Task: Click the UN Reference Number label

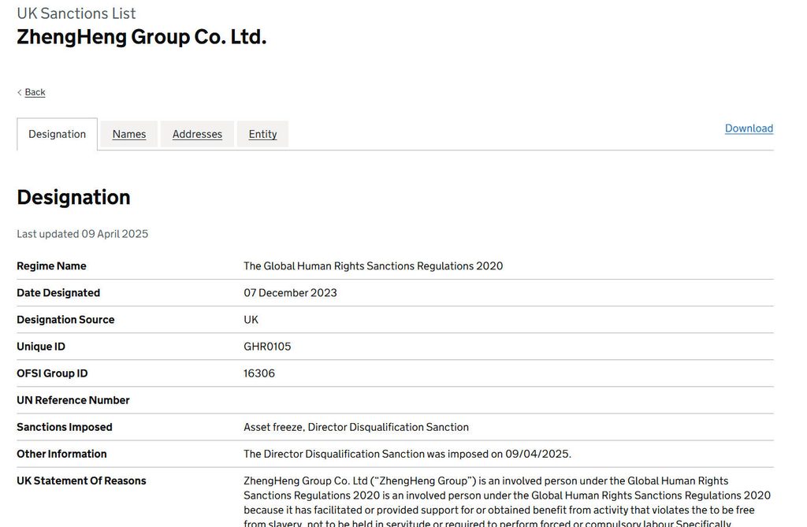Action: point(73,400)
